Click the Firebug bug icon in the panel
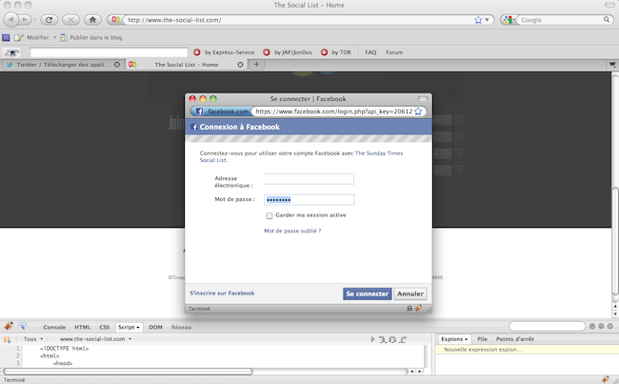Screen dimensions: 619x384 click(9, 326)
